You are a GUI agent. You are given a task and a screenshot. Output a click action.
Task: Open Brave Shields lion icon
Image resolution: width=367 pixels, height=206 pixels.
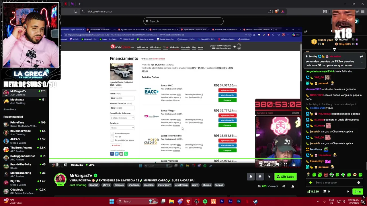tap(276, 11)
